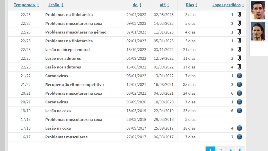Click Juventus crest in 13/10/2022 biceps femoral row
The width and height of the screenshot is (268, 151).
pos(239,50)
